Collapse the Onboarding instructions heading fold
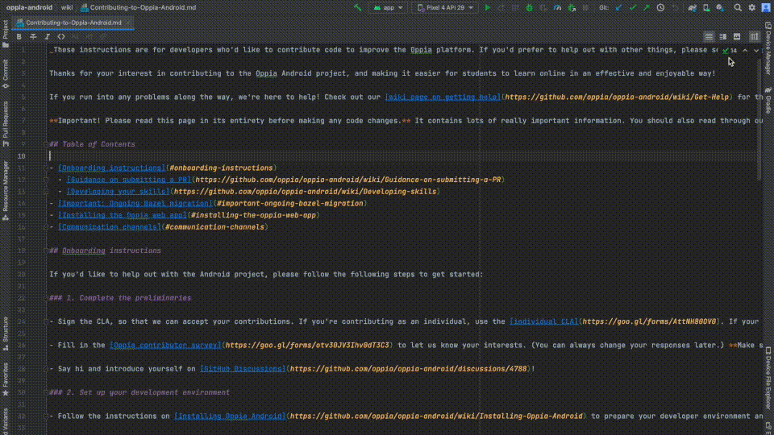Image resolution: width=774 pixels, height=435 pixels. (45, 251)
